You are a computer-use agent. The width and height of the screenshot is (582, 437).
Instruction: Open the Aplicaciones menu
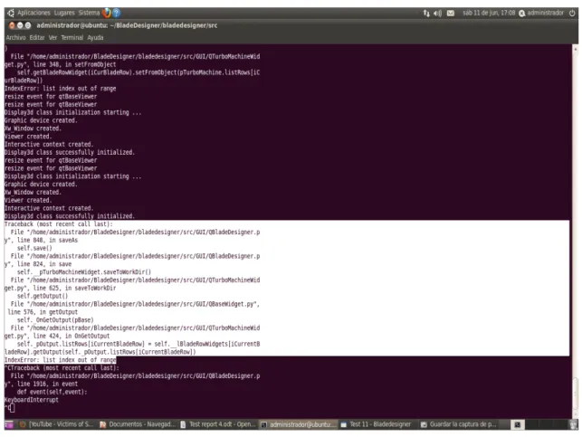pos(33,13)
